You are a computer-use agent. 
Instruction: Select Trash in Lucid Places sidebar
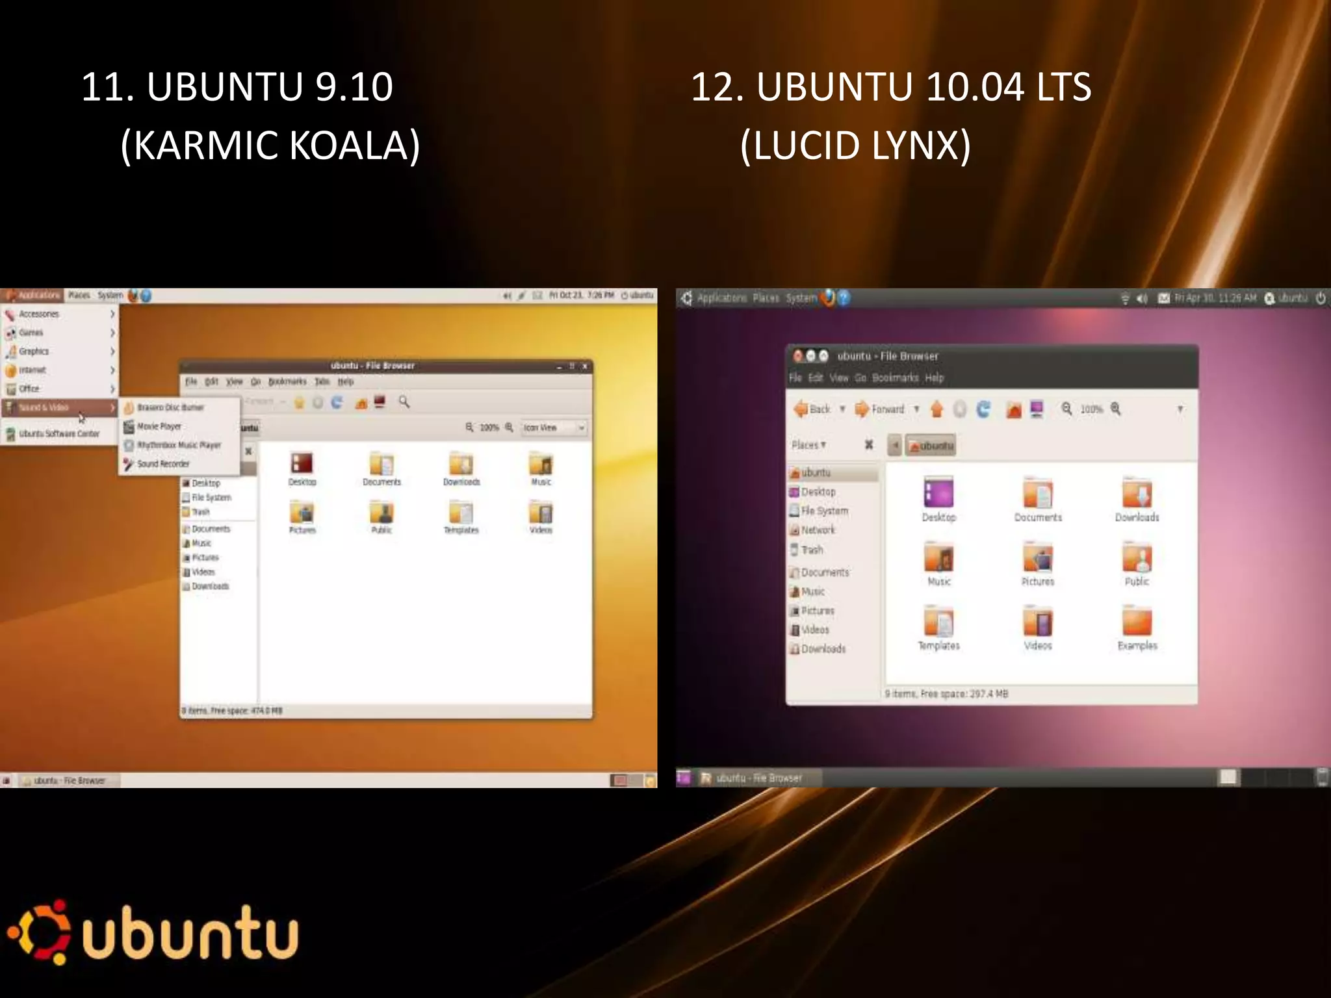[833, 550]
